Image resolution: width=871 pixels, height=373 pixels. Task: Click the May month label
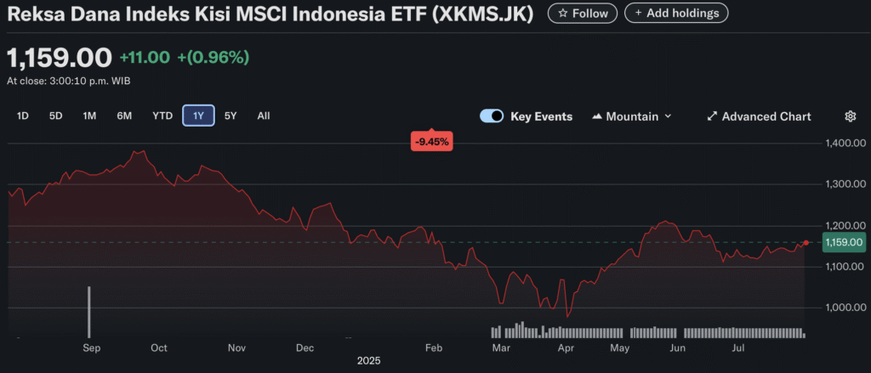pos(620,348)
